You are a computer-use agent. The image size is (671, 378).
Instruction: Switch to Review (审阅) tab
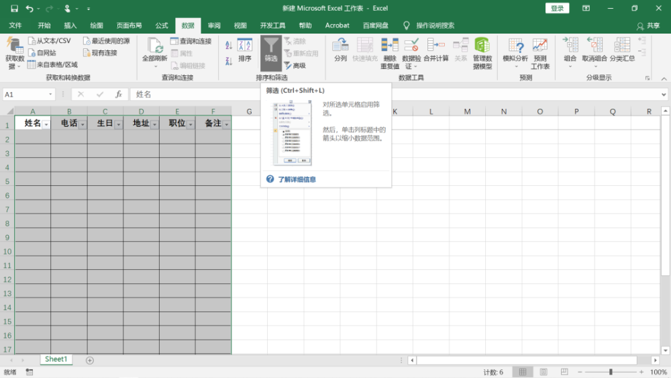pyautogui.click(x=214, y=26)
